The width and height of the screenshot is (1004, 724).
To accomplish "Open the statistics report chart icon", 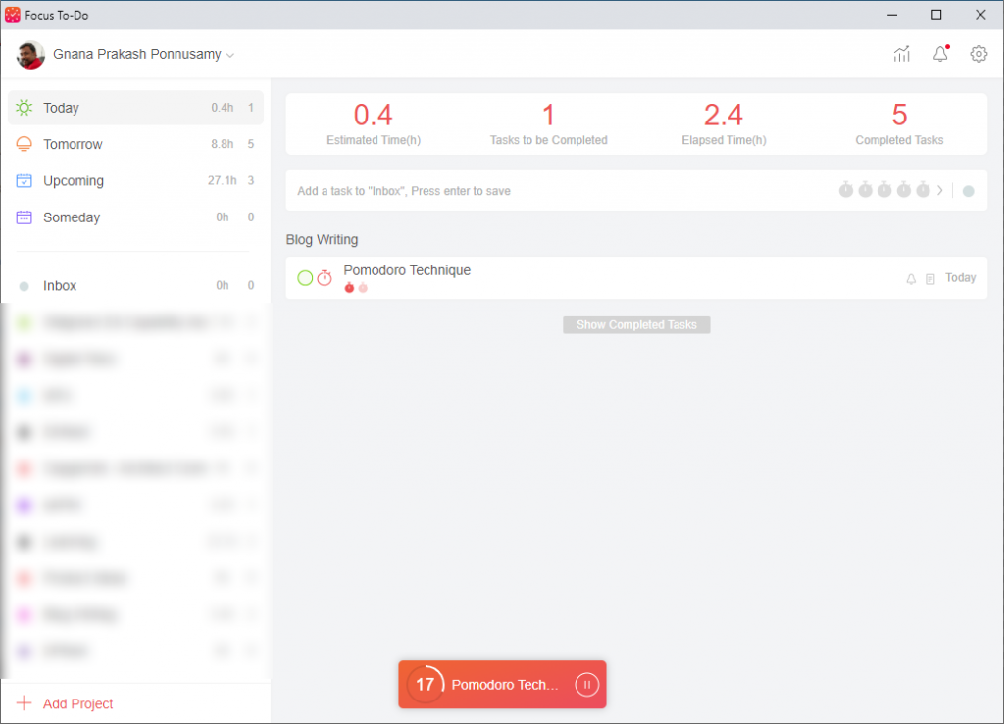I will click(x=902, y=54).
